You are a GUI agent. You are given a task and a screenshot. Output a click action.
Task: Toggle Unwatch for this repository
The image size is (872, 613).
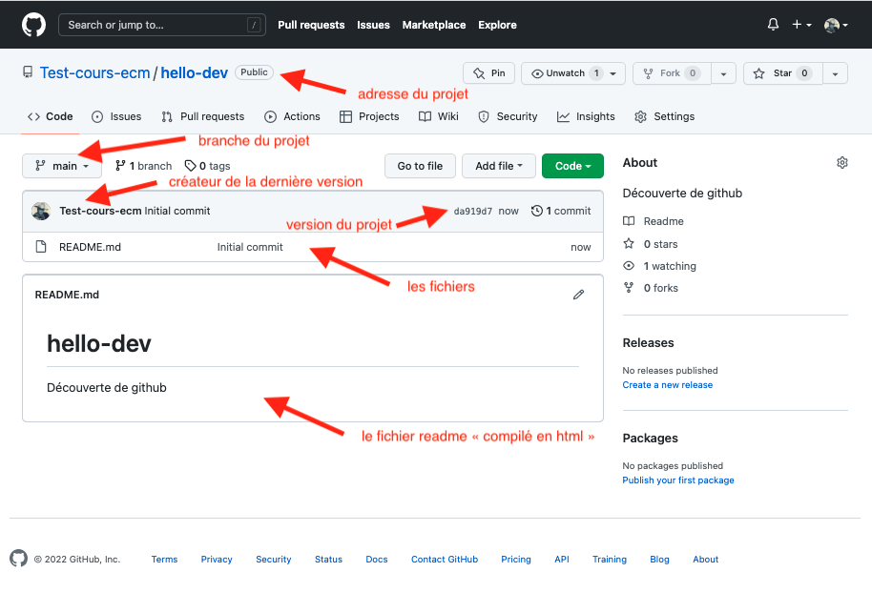pos(566,73)
